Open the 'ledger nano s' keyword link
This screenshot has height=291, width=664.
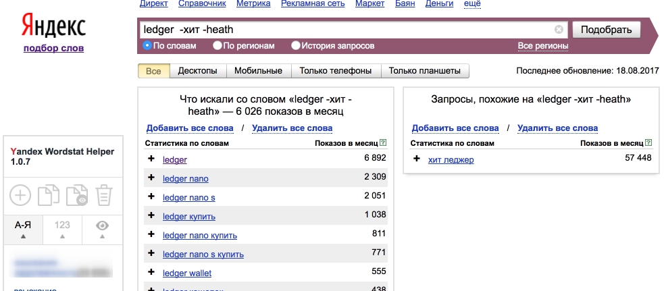pos(189,197)
